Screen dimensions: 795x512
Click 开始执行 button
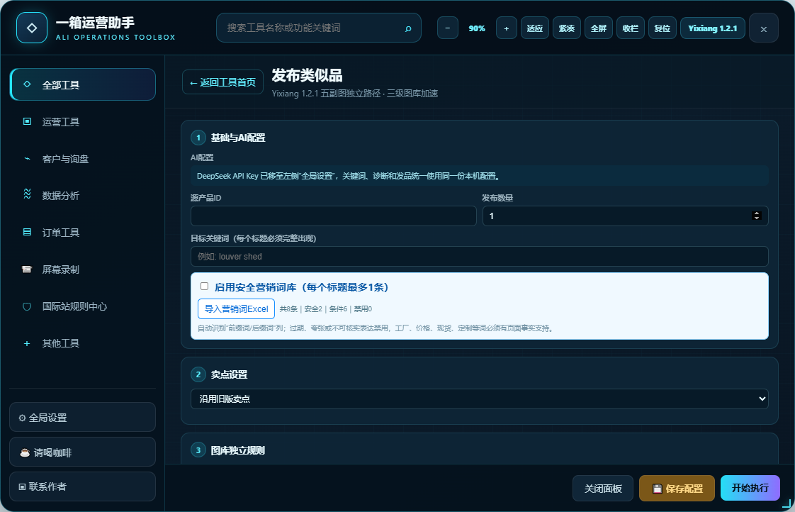750,488
